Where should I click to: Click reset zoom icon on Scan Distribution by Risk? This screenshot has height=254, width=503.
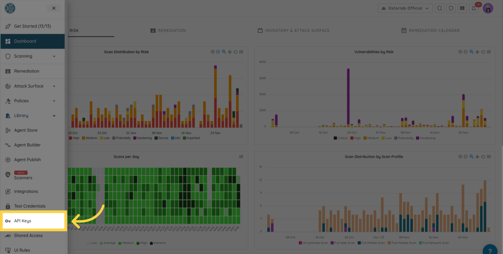pos(236,52)
